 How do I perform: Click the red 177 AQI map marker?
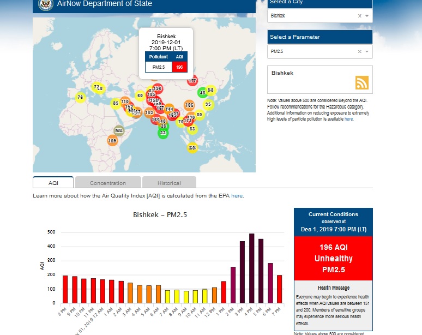pos(192,81)
